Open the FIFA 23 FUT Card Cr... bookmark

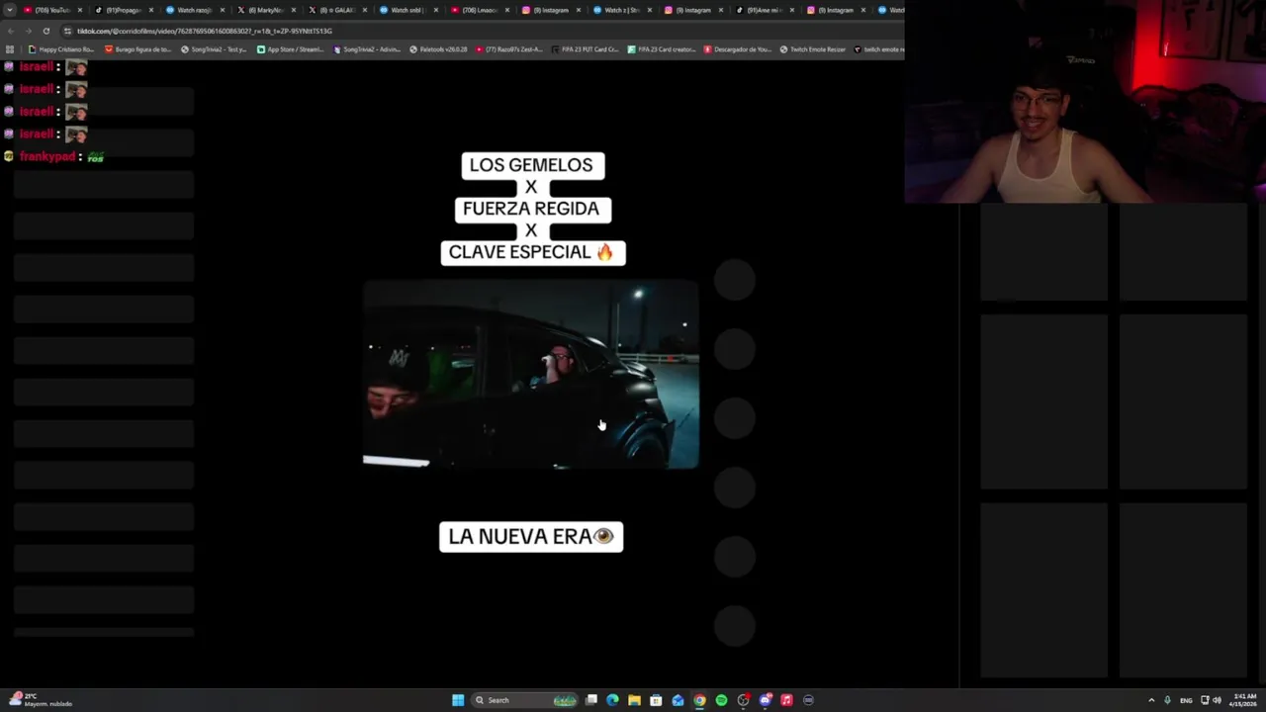[x=586, y=49]
